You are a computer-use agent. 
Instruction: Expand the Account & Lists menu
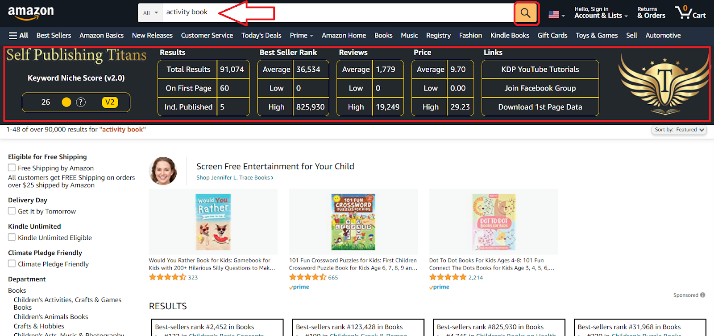tap(601, 12)
